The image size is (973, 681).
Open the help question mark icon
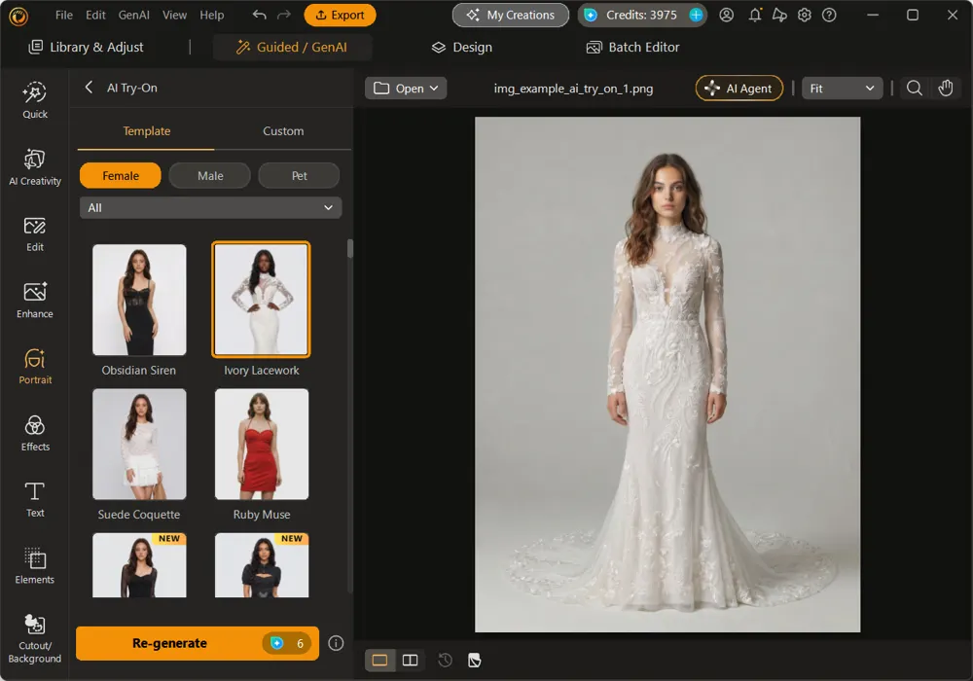[829, 15]
